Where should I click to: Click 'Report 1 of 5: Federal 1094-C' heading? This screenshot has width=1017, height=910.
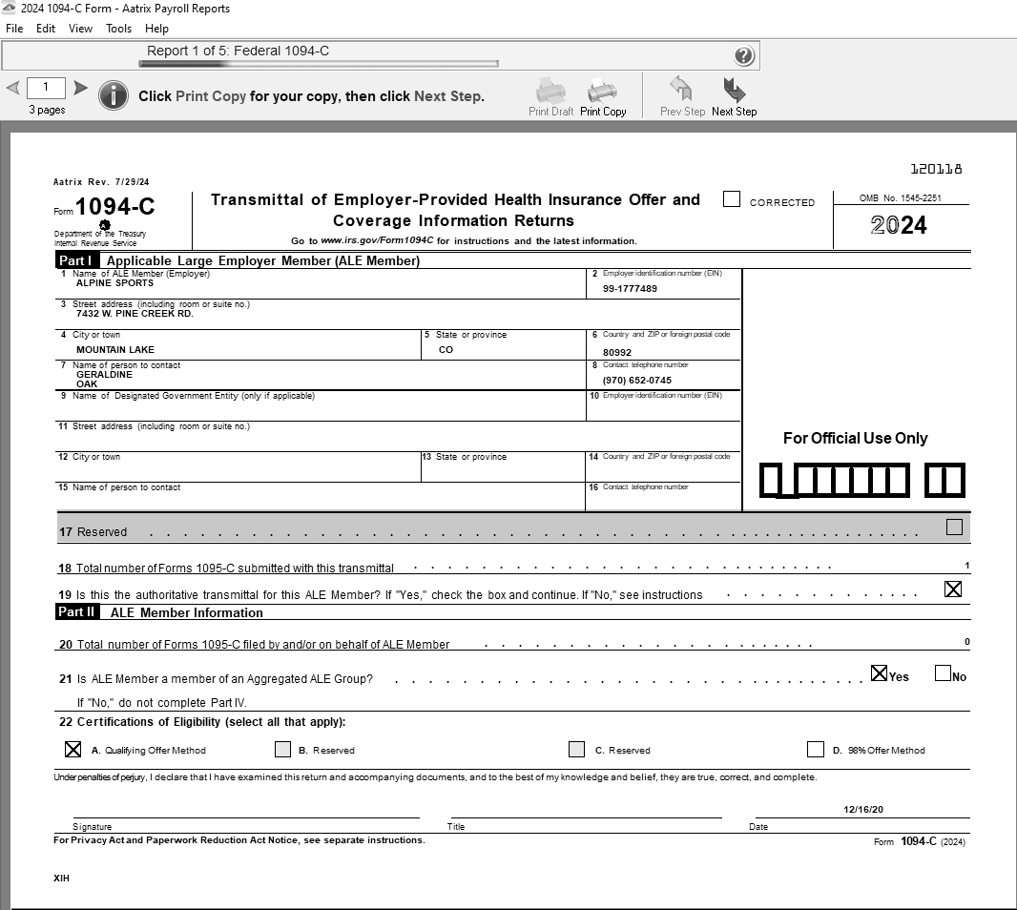239,51
